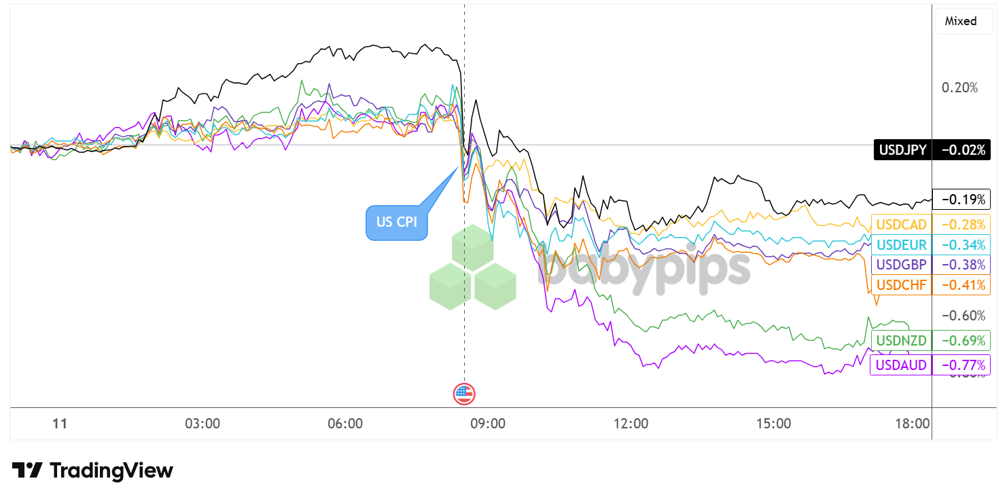This screenshot has width=1007, height=501.
Task: Open the Mixed scale mode dropdown
Action: click(x=961, y=21)
